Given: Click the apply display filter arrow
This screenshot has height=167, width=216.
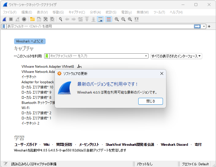Looking at the screenshot, I should [x=197, y=26].
